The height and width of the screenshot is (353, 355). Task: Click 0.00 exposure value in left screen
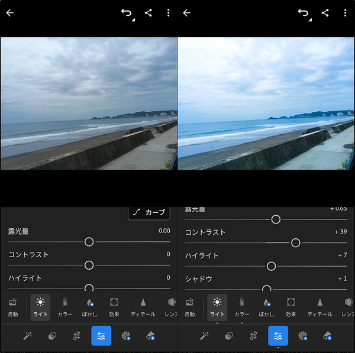click(164, 231)
